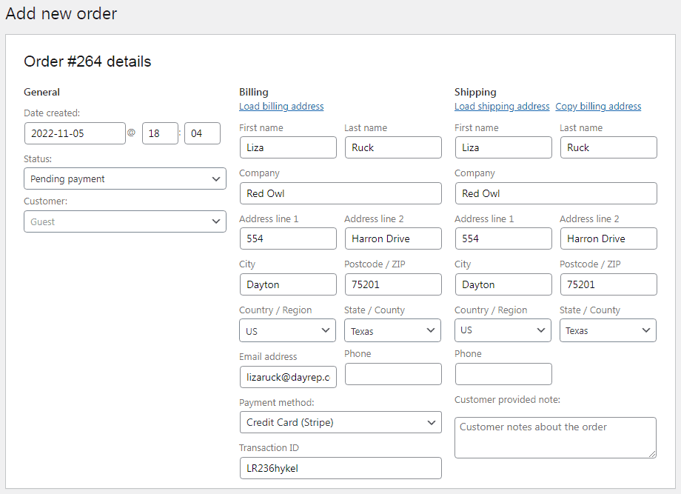Screen dimensions: 681x494
Task: Click the shipping Last name field Ruck
Action: 608,147
